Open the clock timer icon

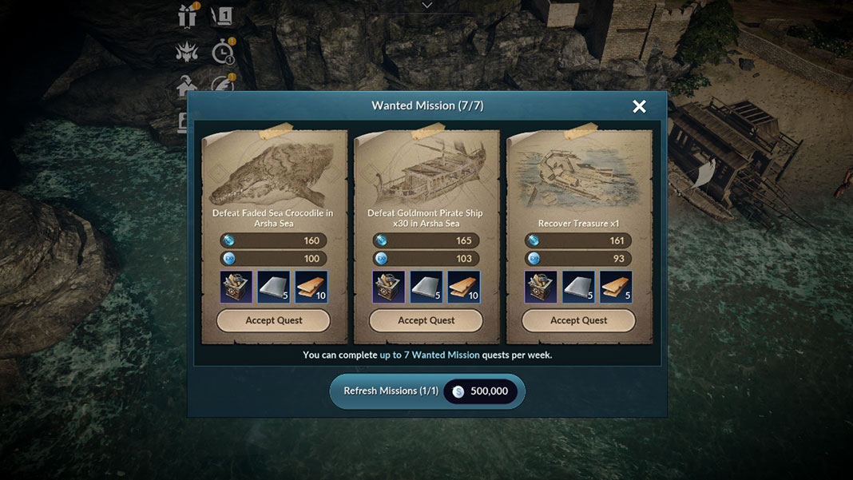click(x=223, y=52)
